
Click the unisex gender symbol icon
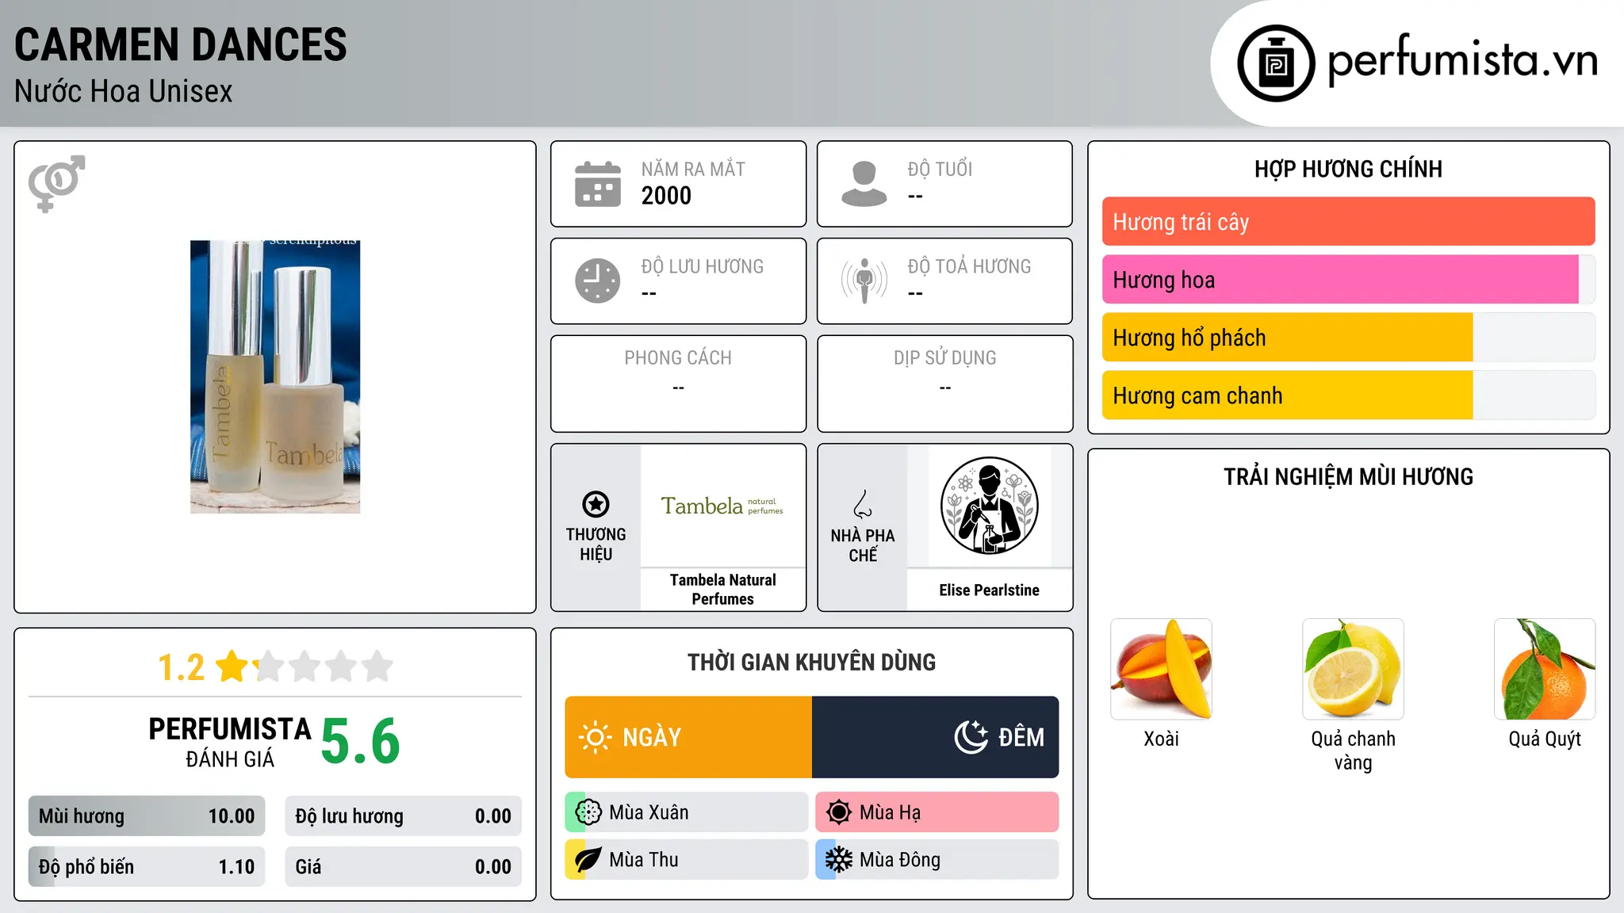point(56,184)
